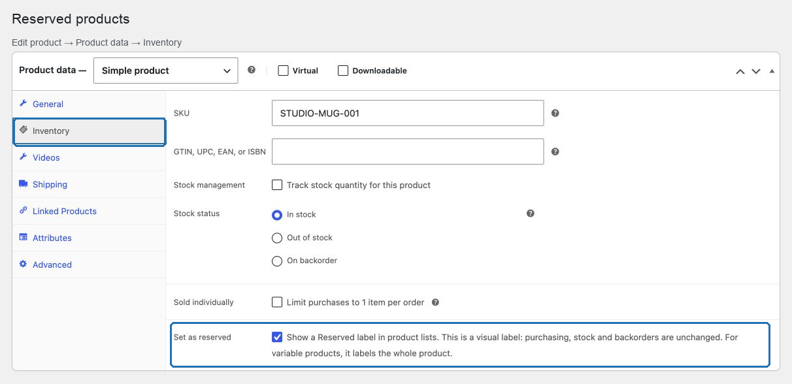
Task: Click the SKU input containing STUDIO-MUG-001
Action: click(x=408, y=113)
